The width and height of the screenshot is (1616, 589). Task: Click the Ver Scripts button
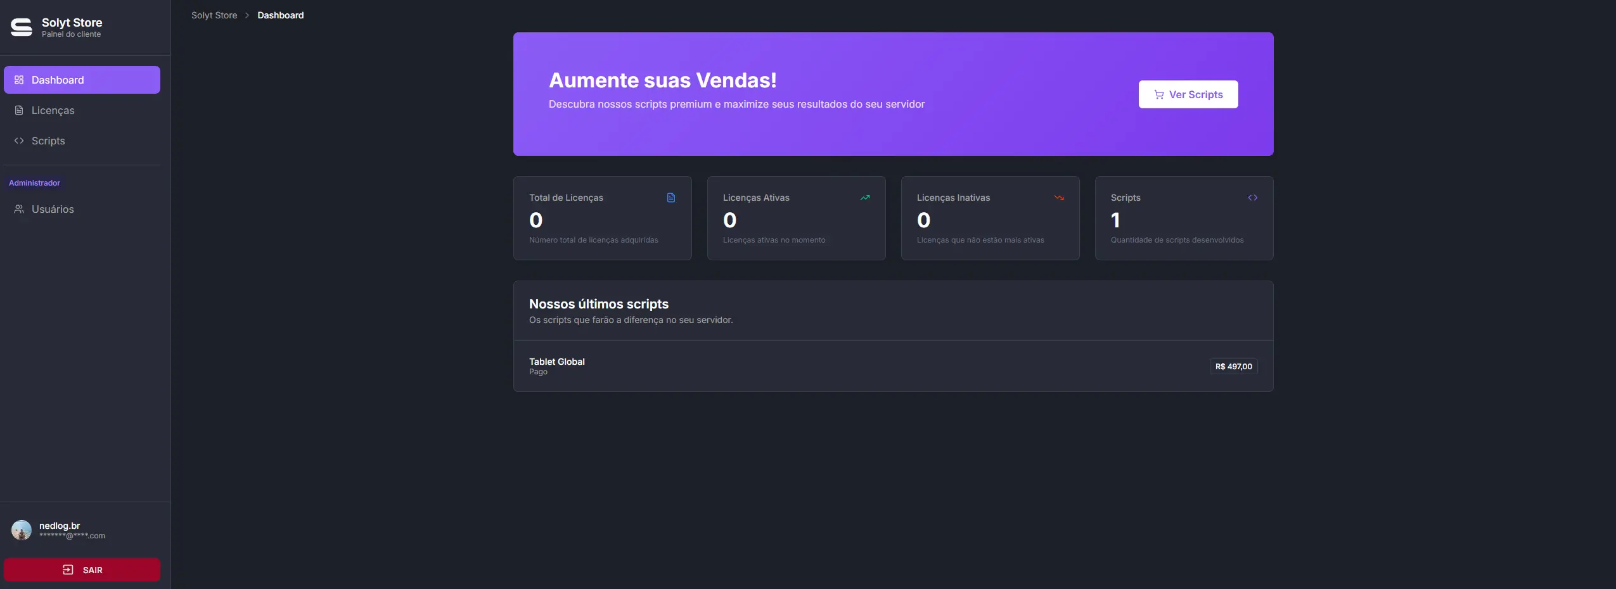tap(1188, 94)
